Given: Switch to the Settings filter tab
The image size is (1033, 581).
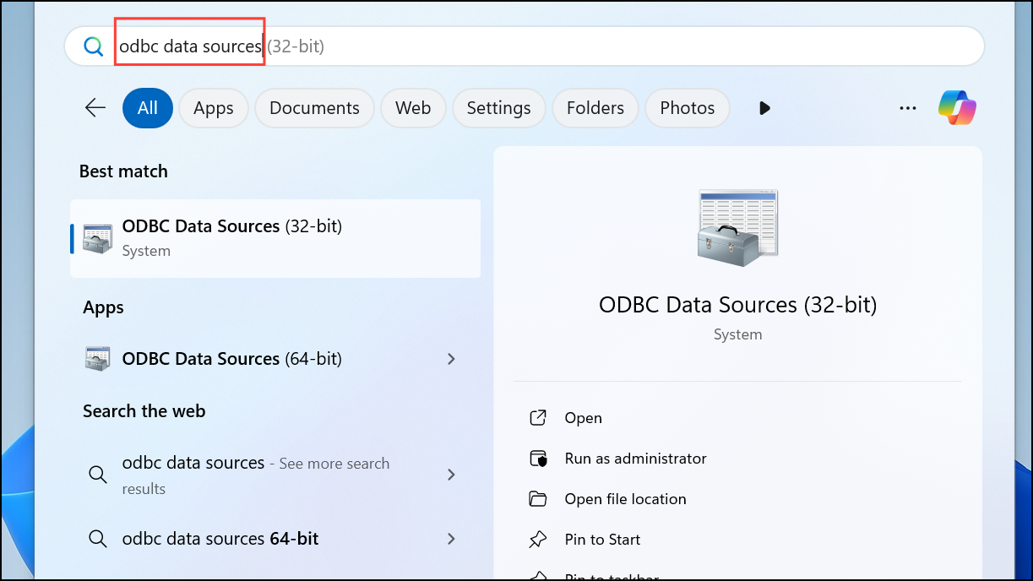Looking at the screenshot, I should [x=498, y=107].
